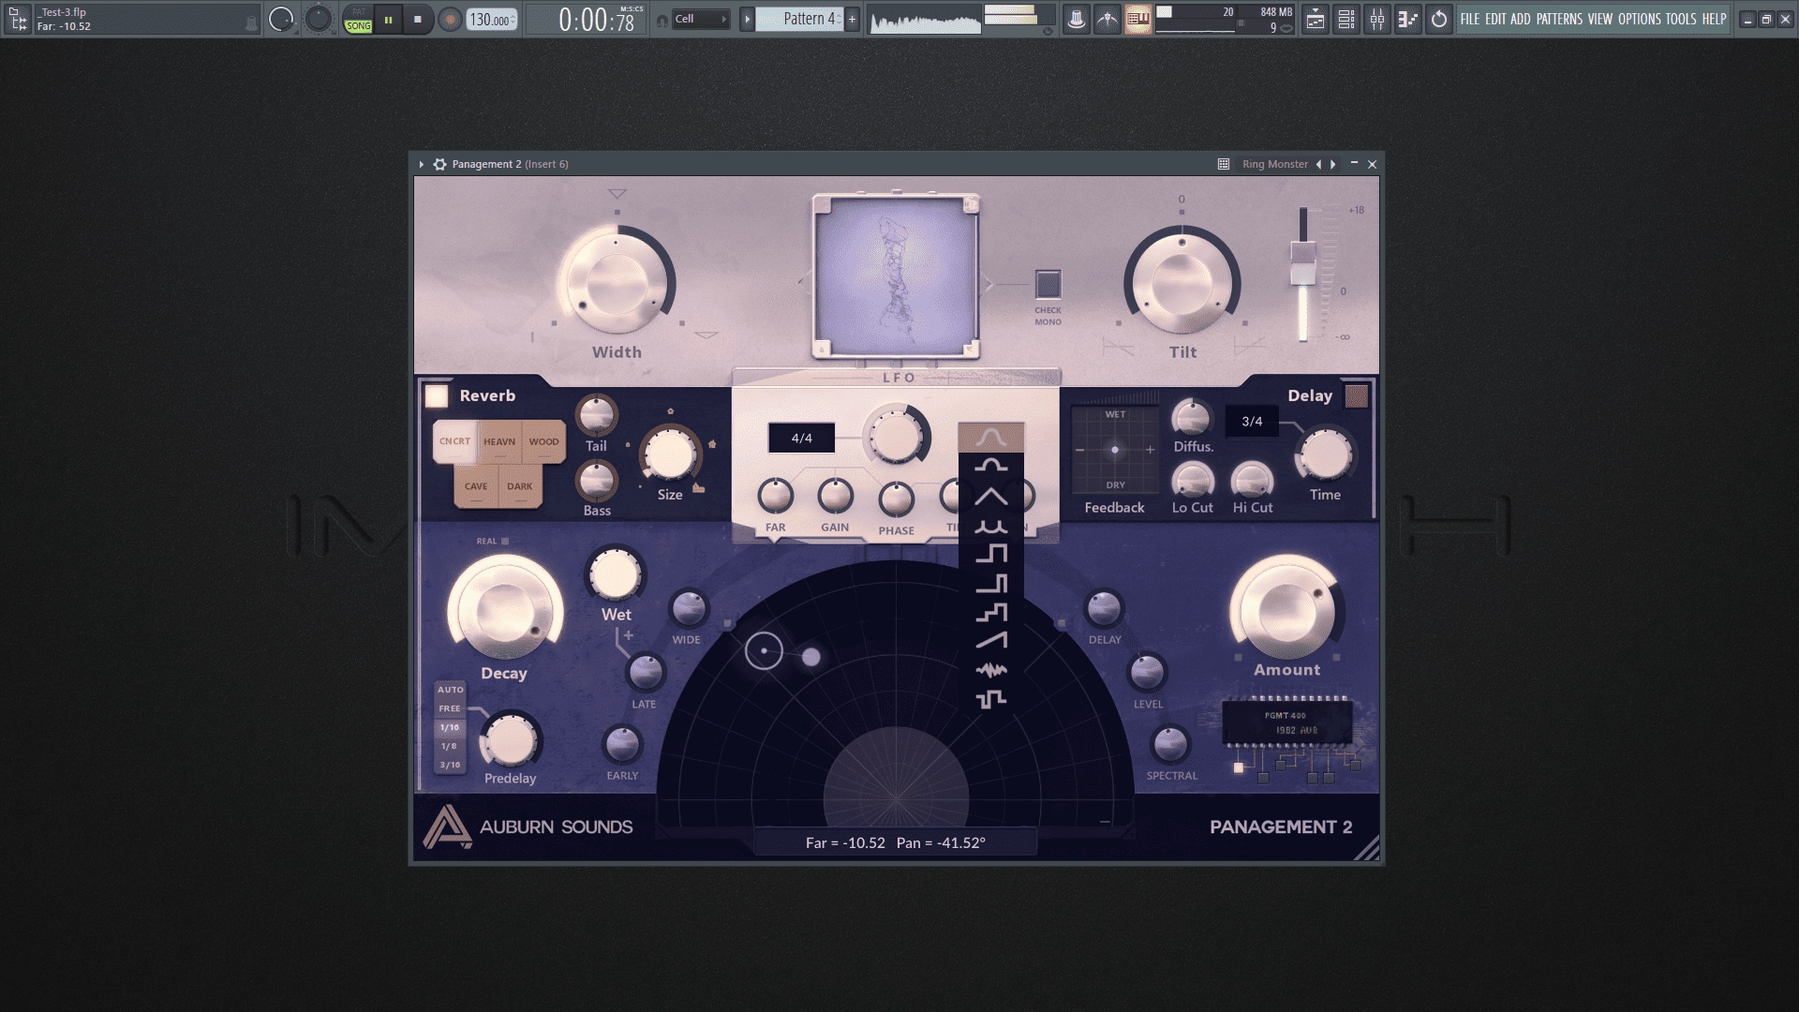Viewport: 1799px width, 1012px height.
Task: Open the channel rack icon
Action: click(x=1346, y=19)
